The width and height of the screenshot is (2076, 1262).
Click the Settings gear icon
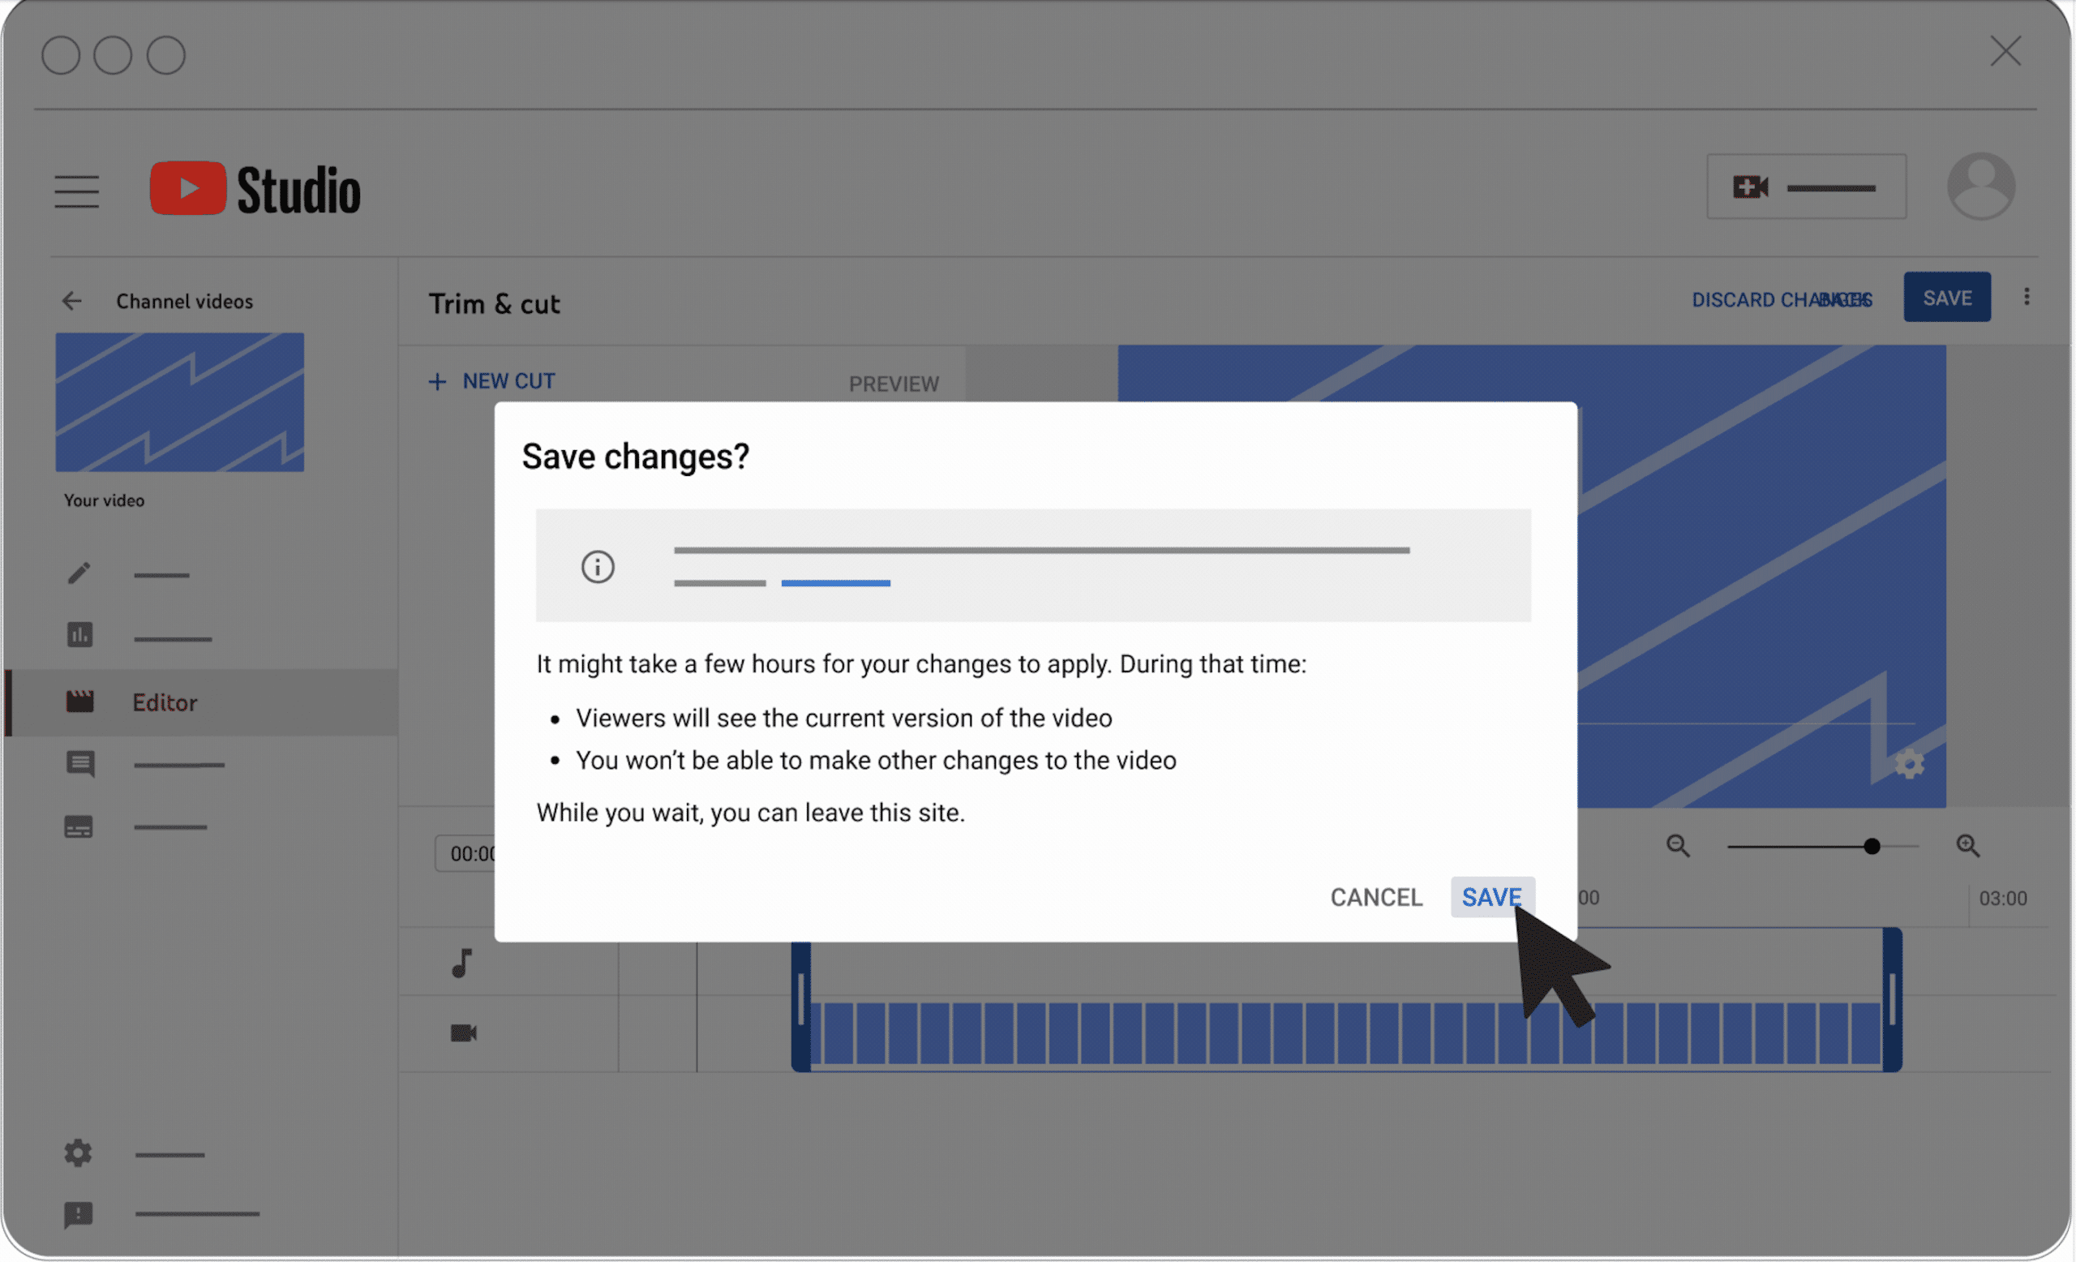pyautogui.click(x=77, y=1153)
